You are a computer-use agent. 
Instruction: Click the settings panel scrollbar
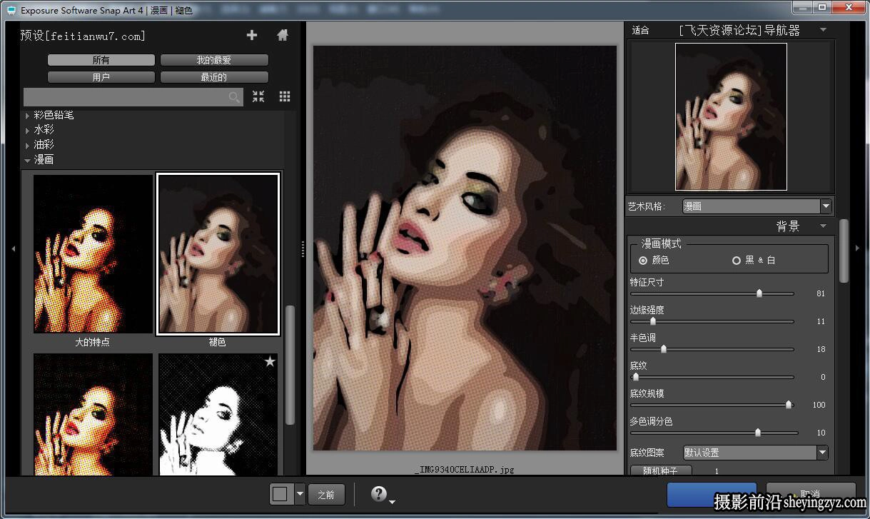point(844,251)
